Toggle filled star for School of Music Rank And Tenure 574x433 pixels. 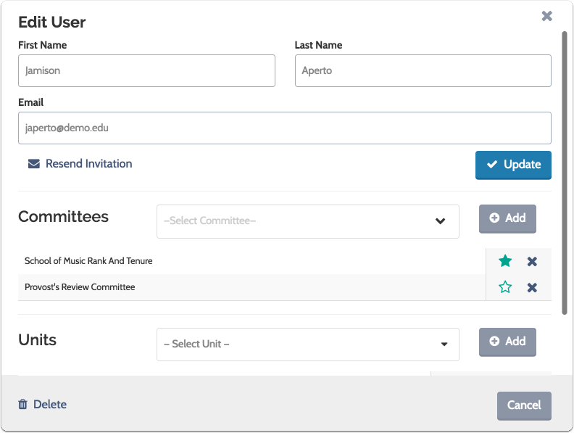[505, 261]
